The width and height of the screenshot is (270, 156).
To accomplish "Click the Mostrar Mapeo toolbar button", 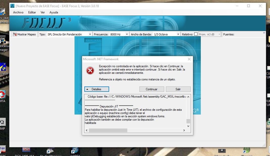I will 24,34.
